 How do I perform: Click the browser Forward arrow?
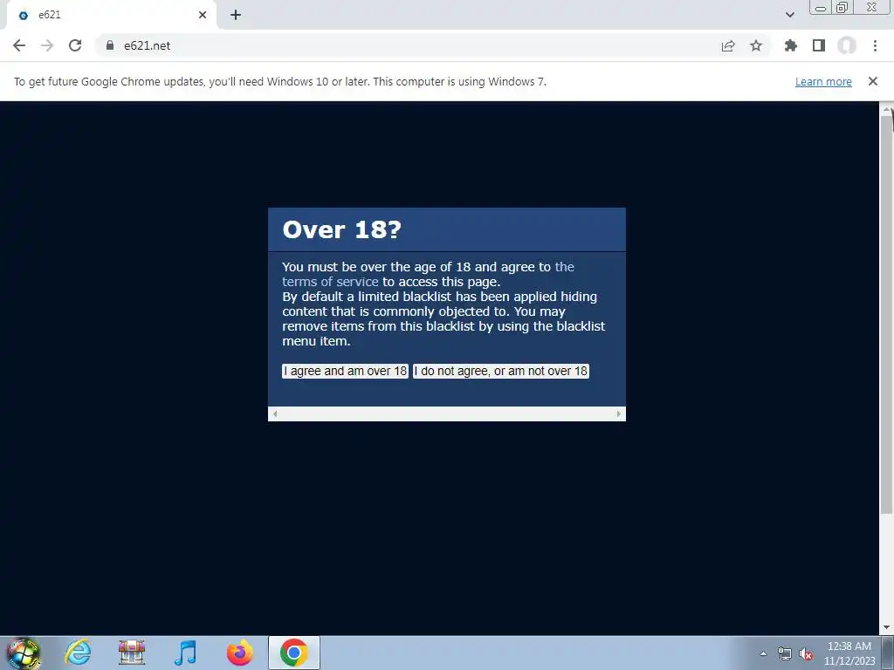pyautogui.click(x=47, y=45)
